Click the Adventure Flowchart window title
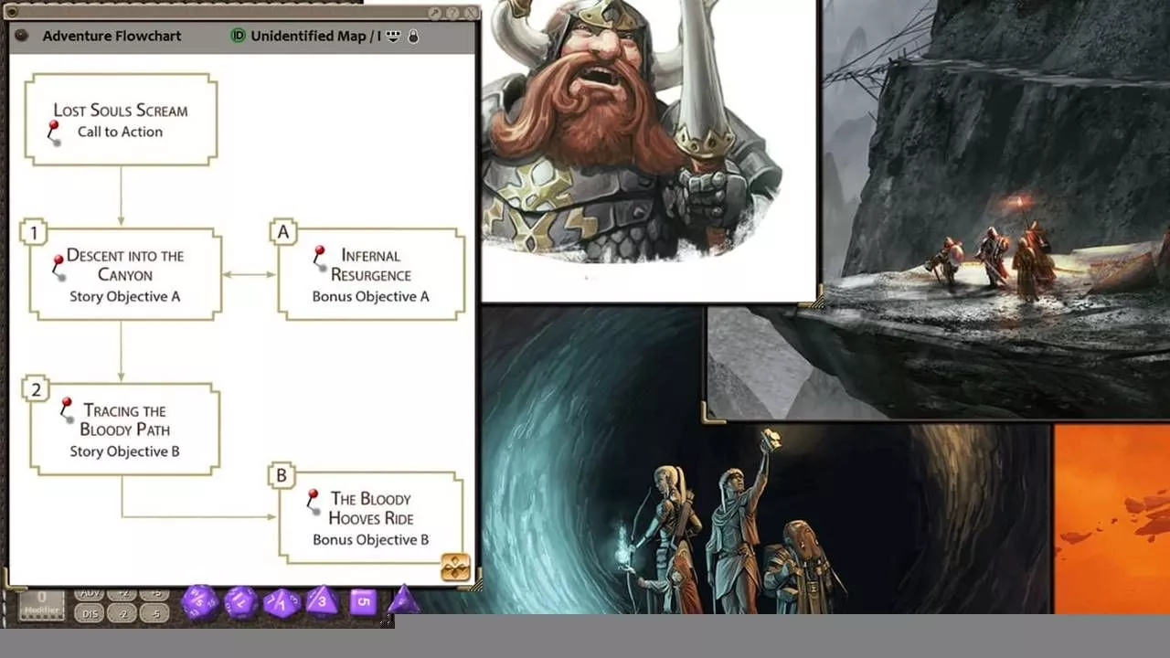The width and height of the screenshot is (1170, 658). [x=112, y=36]
